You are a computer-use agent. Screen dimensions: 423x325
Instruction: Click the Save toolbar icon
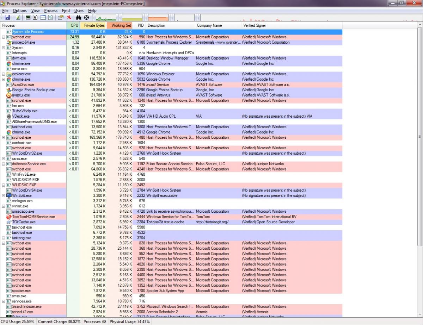coord(7,17)
